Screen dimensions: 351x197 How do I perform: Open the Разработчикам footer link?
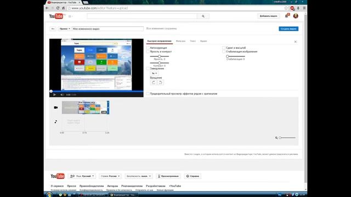156,186
